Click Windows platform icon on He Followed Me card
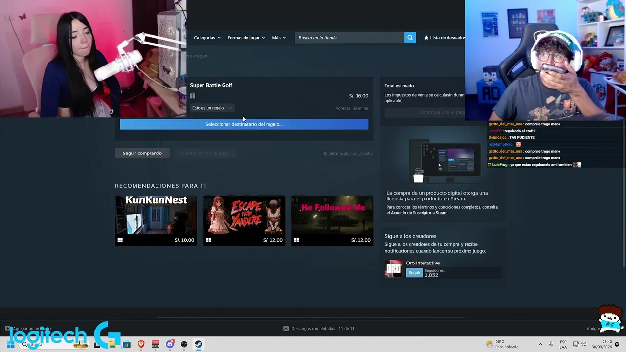Viewport: 626px width, 352px height. pos(296,240)
